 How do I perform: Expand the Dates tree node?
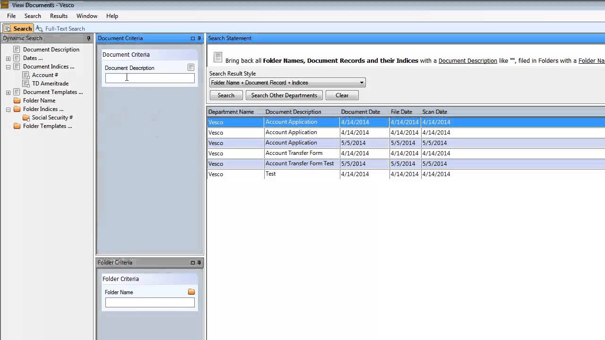[8, 59]
